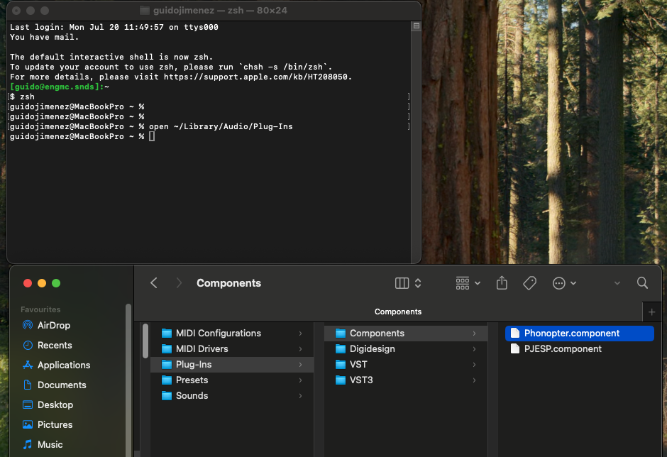Select the Phonopter.component file
667x457 pixels.
pos(580,334)
